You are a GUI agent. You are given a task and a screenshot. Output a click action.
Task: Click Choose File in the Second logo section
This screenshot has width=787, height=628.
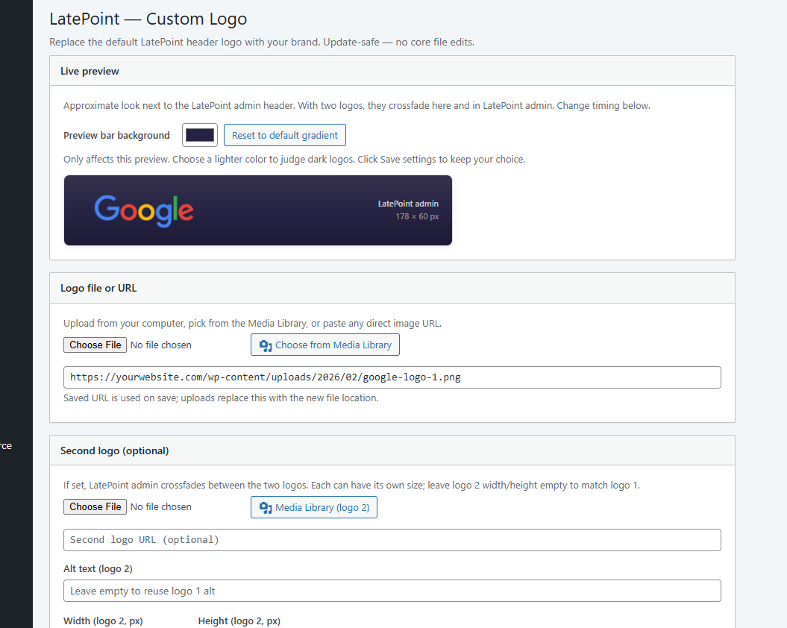coord(95,506)
